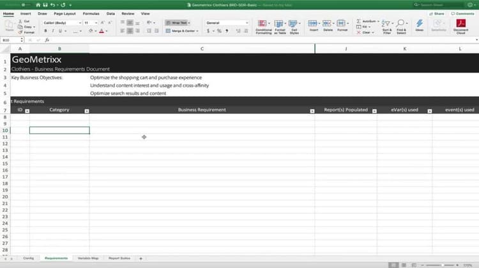This screenshot has width=479, height=268.
Task: Click the AutoSum sigma button
Action: tap(367, 21)
